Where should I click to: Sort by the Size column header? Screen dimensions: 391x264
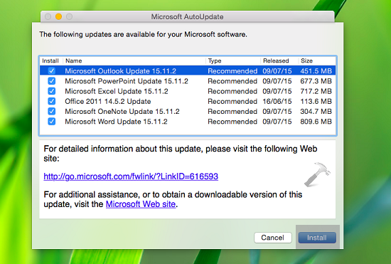[x=306, y=61]
